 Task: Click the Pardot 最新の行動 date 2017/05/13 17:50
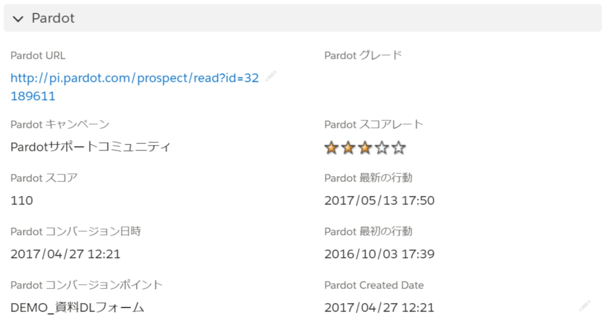380,201
